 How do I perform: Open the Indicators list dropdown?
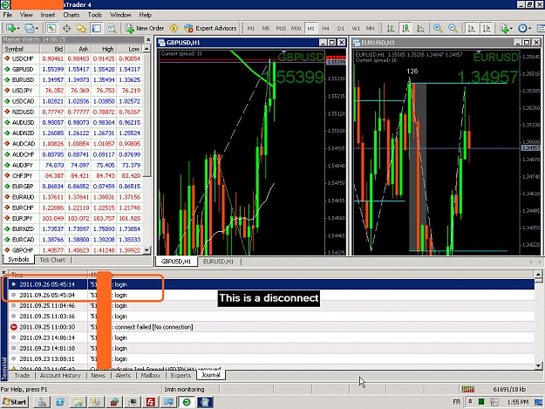(x=506, y=28)
